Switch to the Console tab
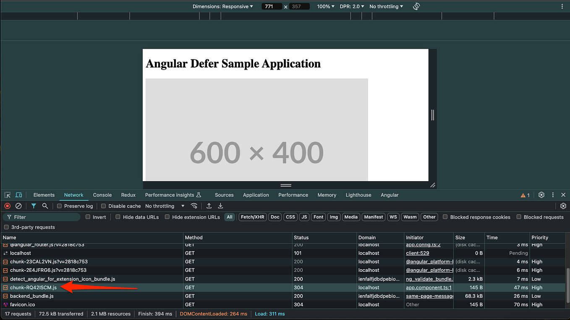This screenshot has width=570, height=320. point(102,195)
